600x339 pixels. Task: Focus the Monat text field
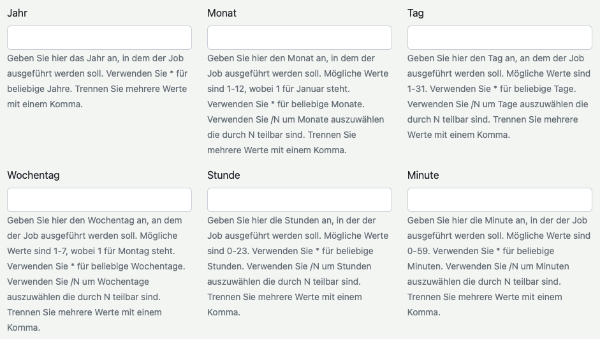pos(299,38)
